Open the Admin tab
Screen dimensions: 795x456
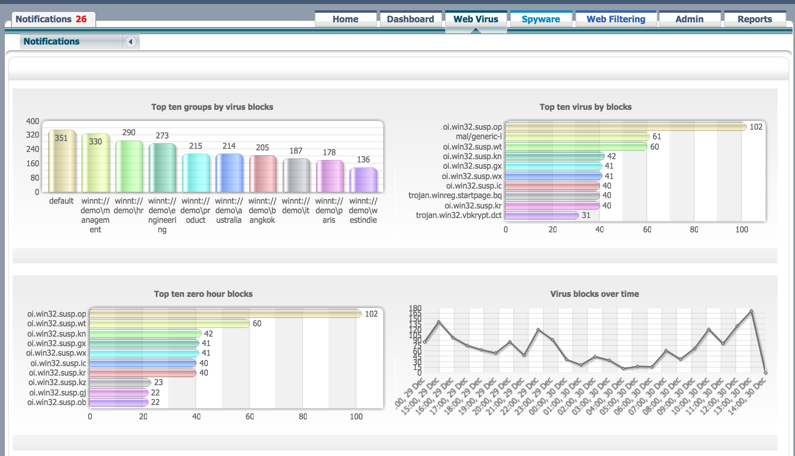[x=689, y=19]
